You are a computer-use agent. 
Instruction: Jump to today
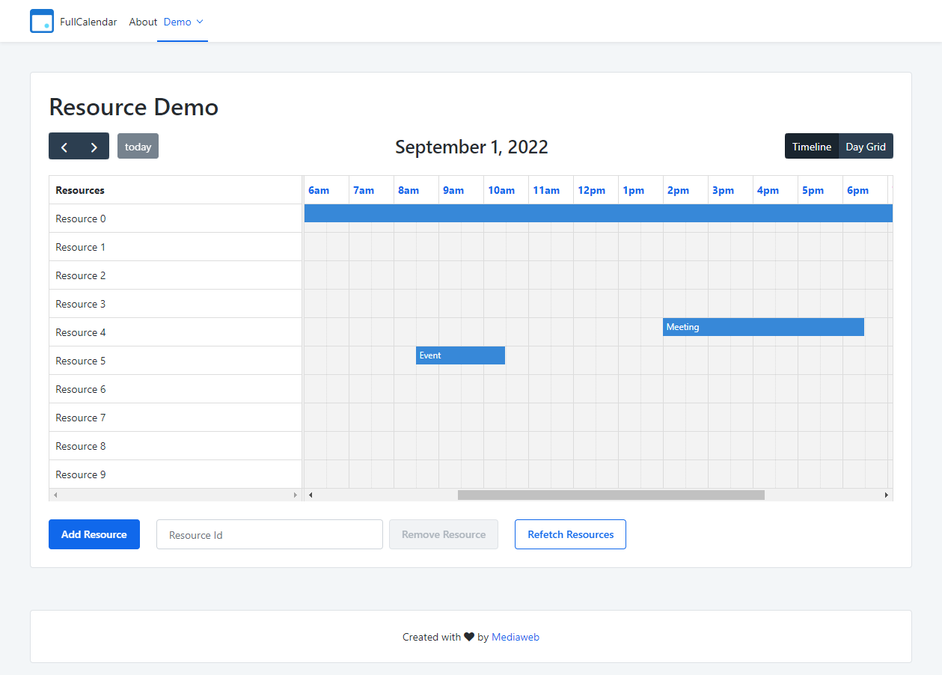138,146
